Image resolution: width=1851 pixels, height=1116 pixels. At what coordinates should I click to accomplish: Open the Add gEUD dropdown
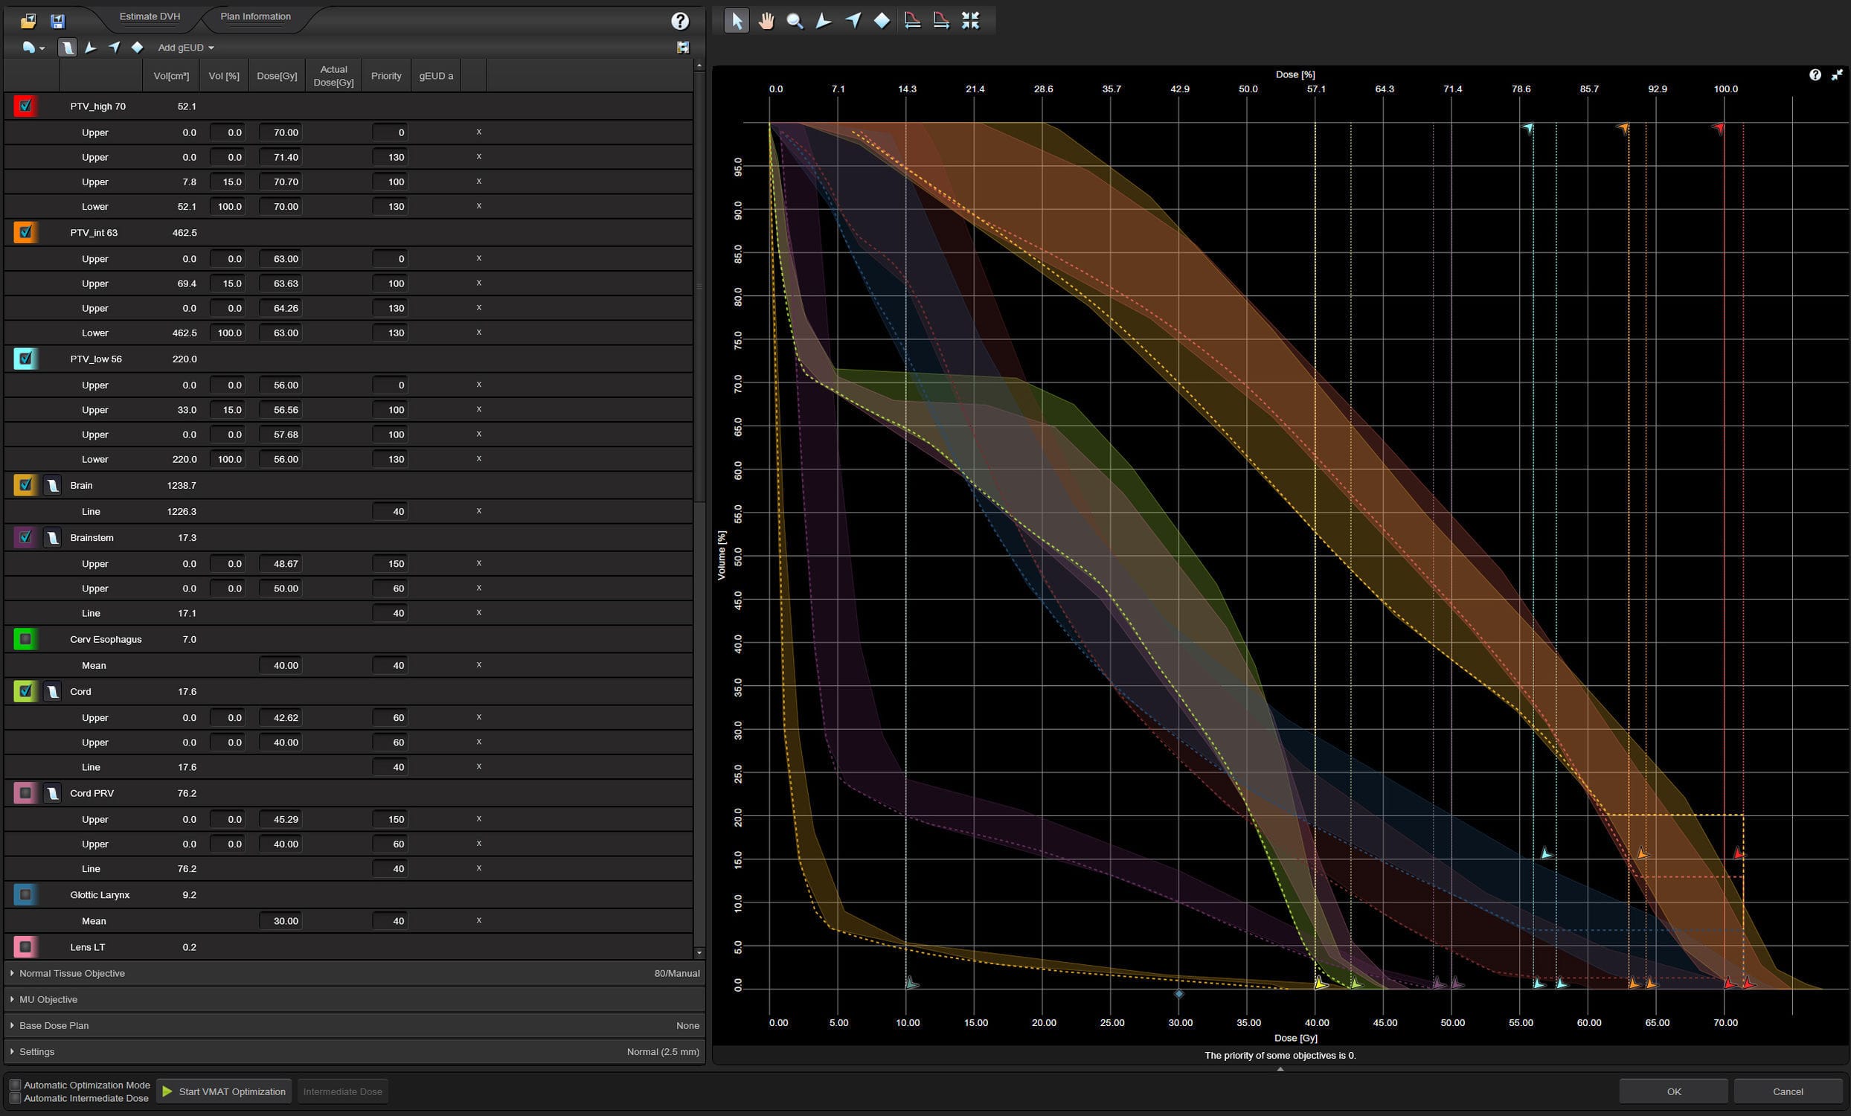185,48
